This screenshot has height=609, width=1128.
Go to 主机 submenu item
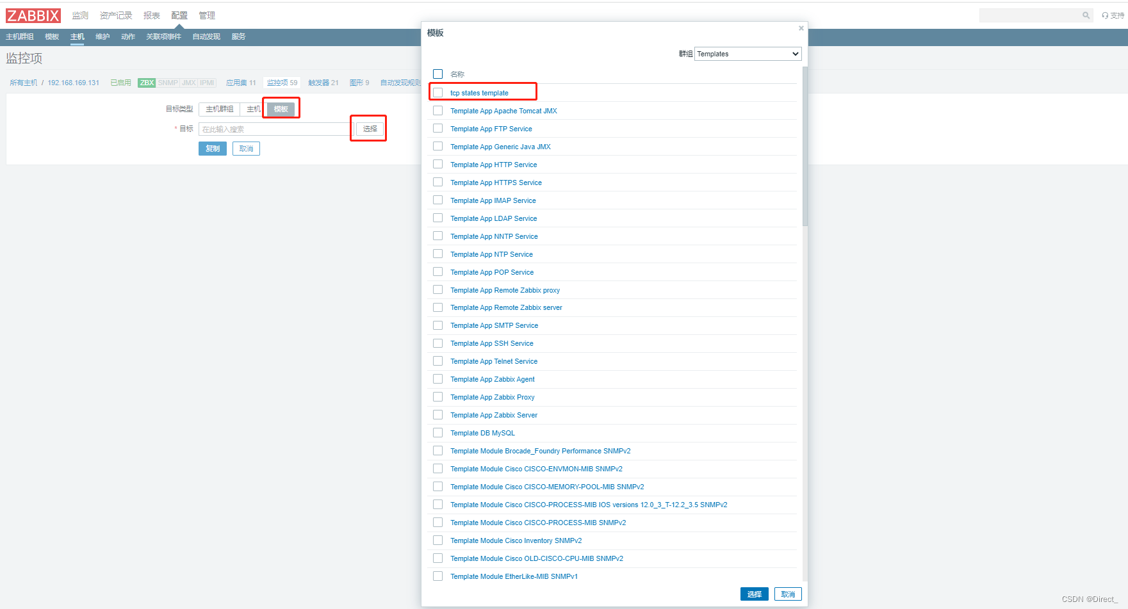(78, 37)
